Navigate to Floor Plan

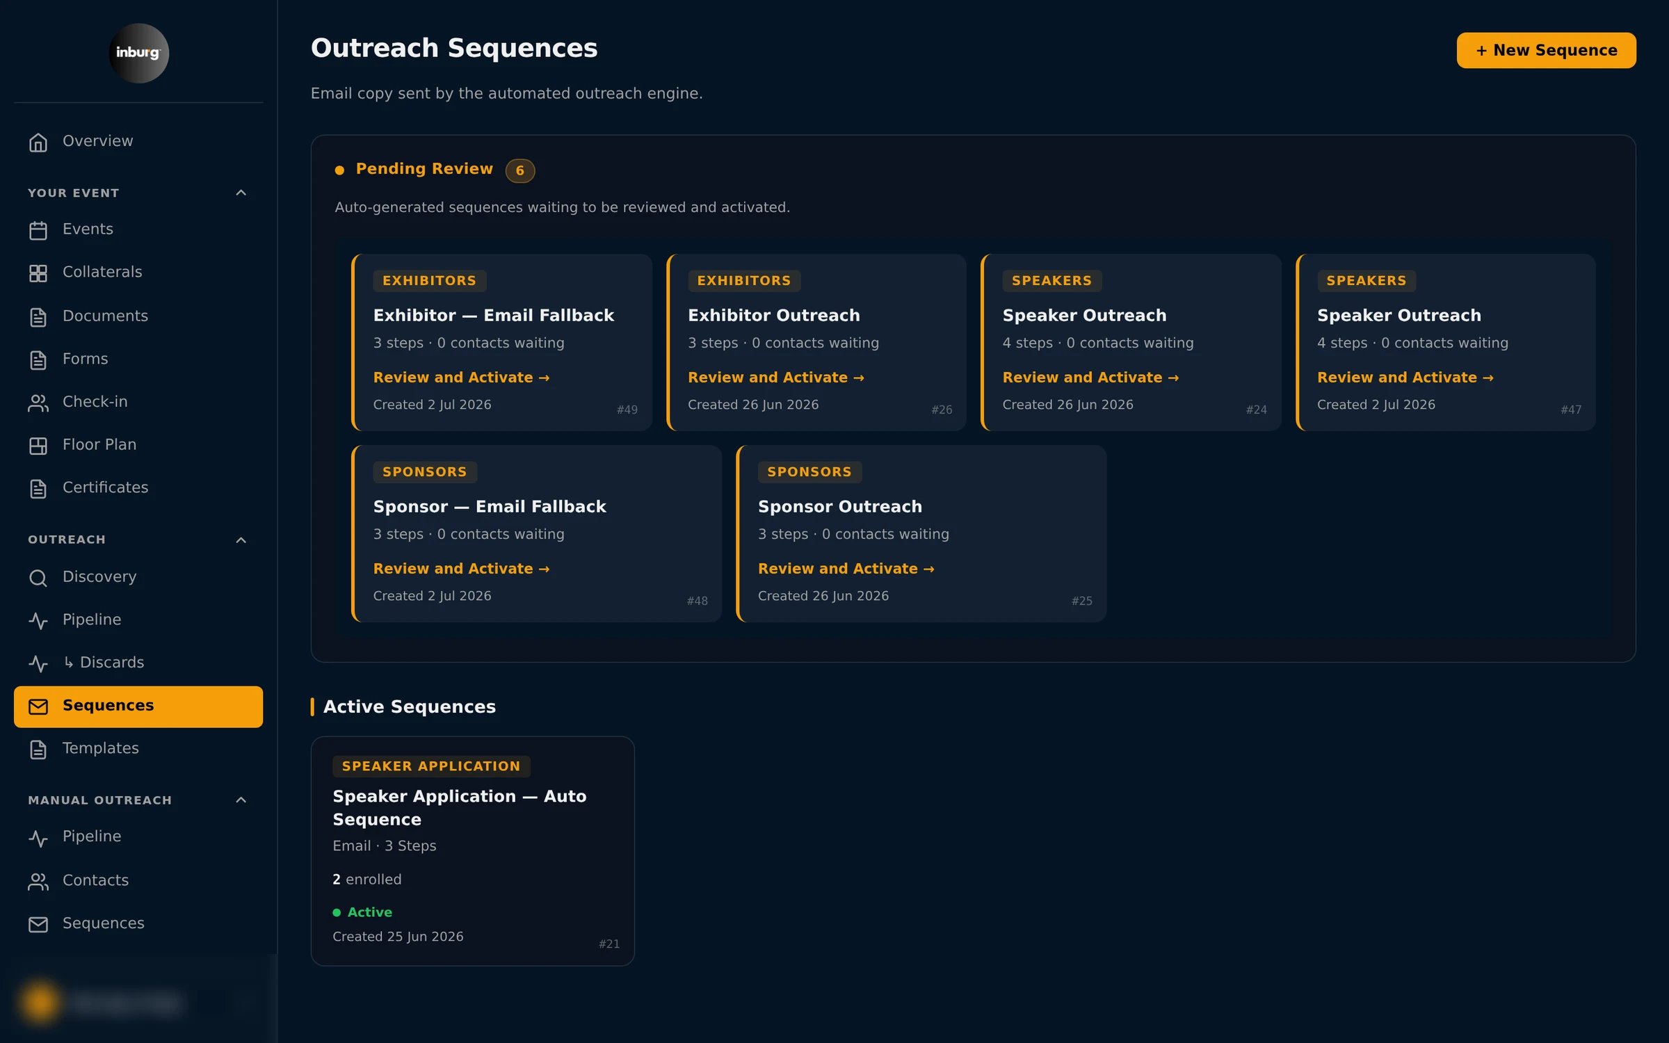click(138, 444)
